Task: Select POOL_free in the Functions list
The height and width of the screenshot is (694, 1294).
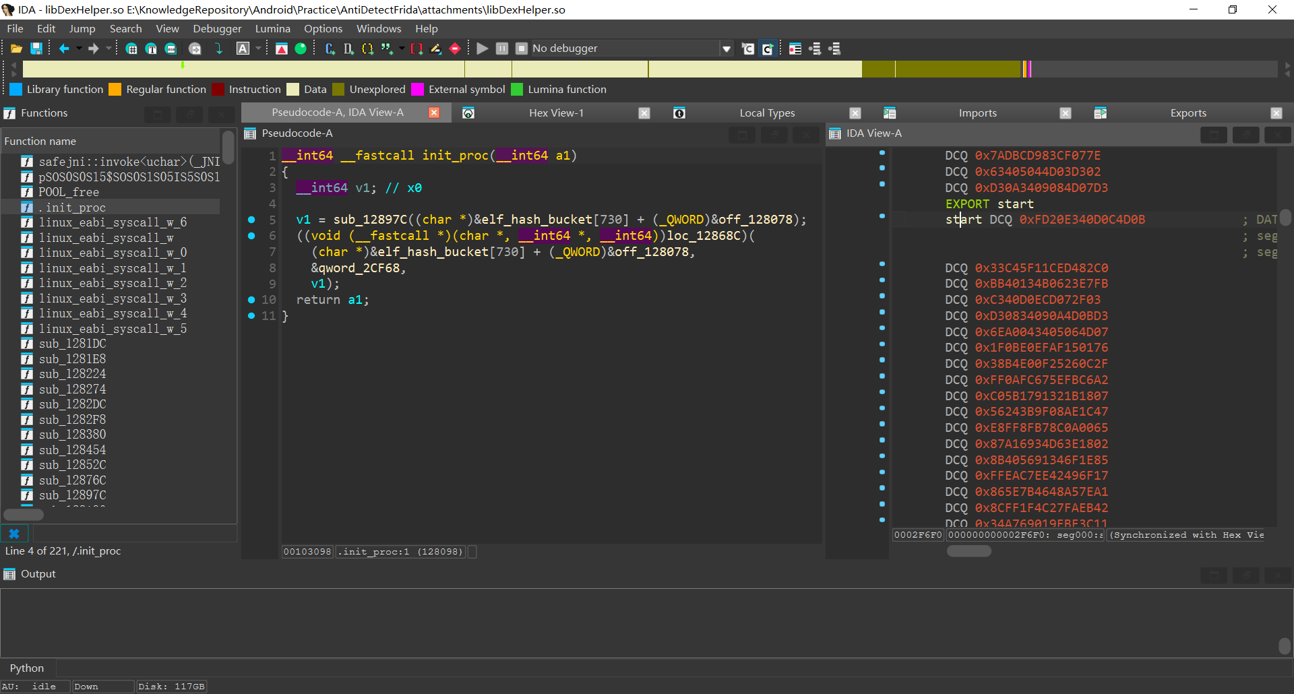Action: click(x=111, y=192)
